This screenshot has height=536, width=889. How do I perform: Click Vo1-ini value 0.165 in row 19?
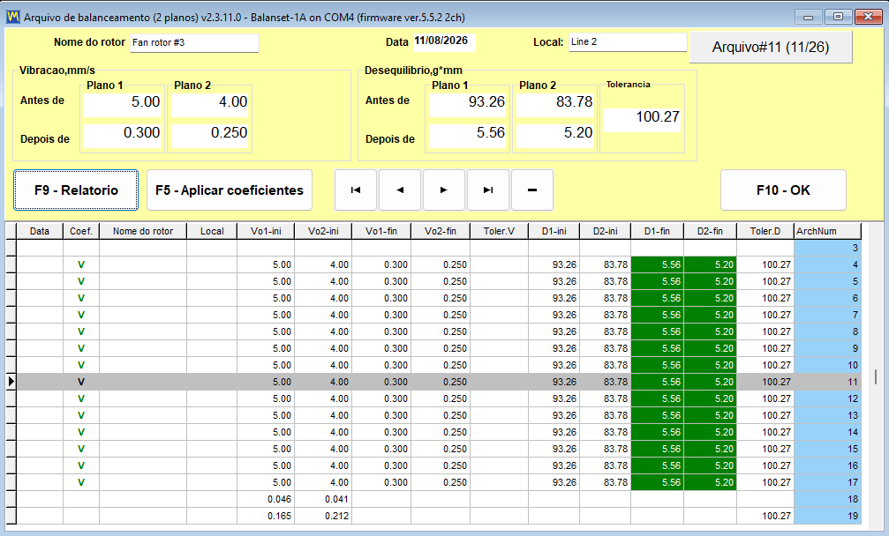[266, 516]
